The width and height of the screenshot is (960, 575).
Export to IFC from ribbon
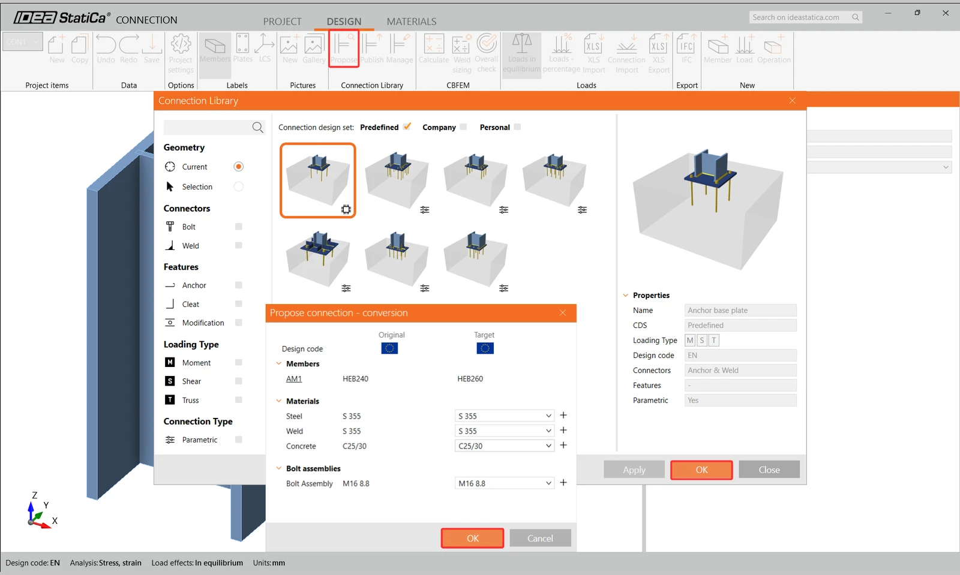pyautogui.click(x=686, y=49)
